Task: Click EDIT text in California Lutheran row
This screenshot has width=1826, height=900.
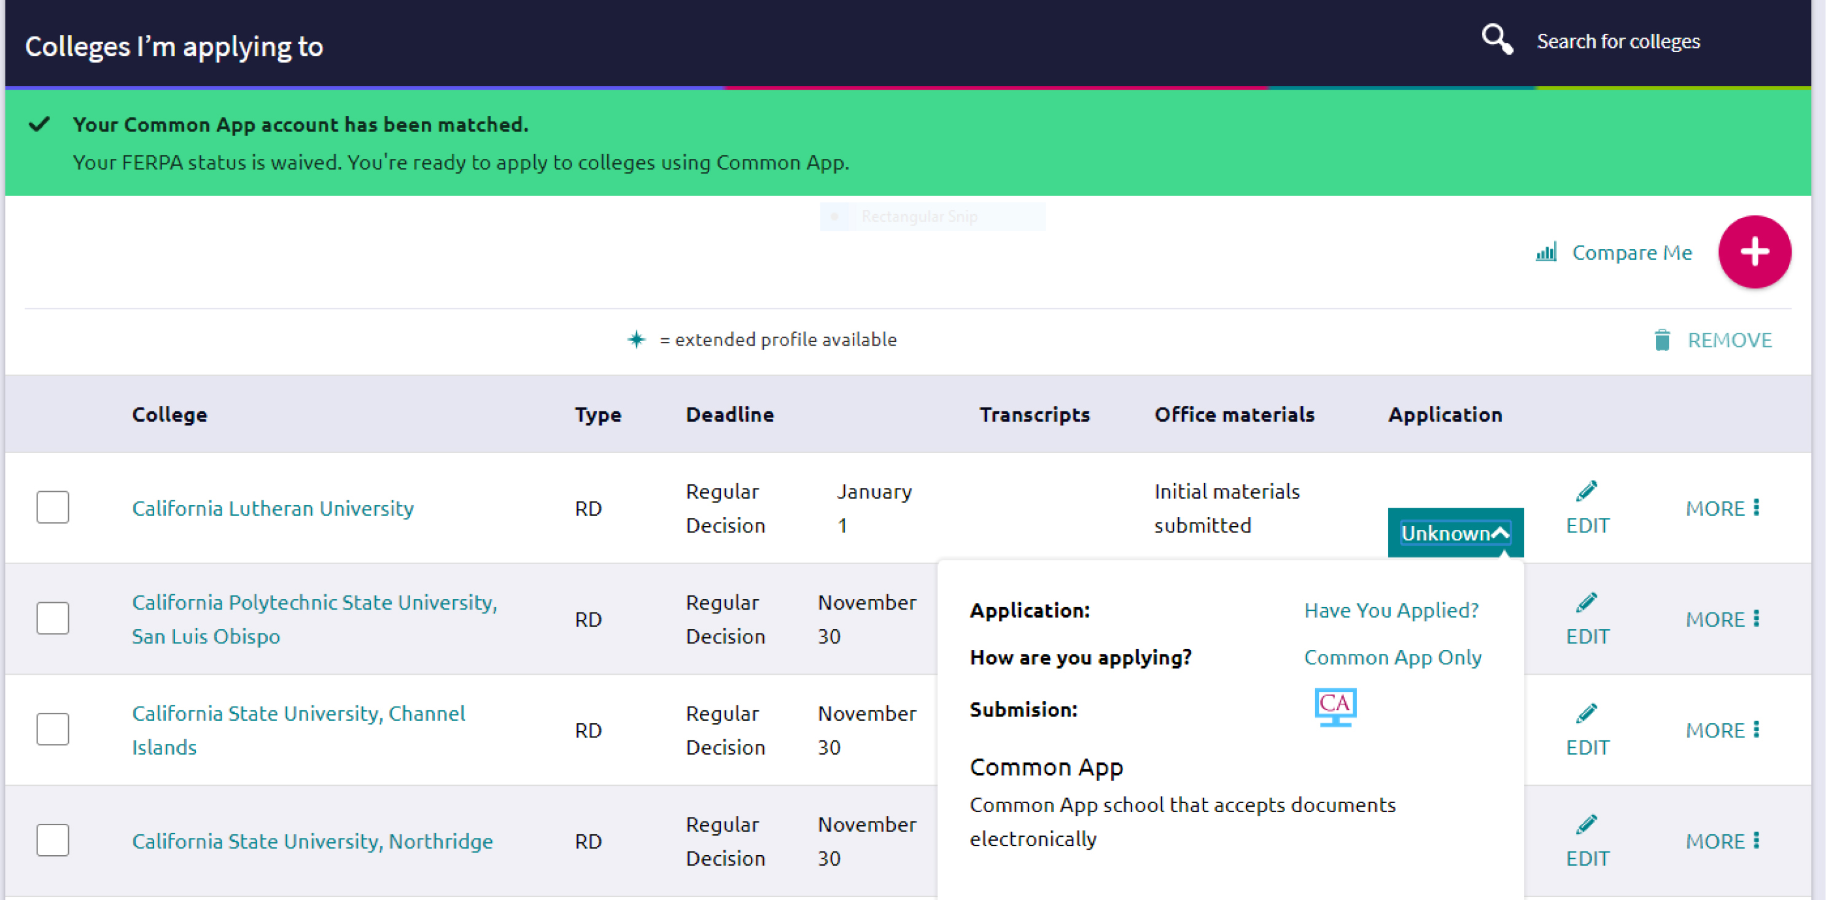Action: pos(1587,525)
